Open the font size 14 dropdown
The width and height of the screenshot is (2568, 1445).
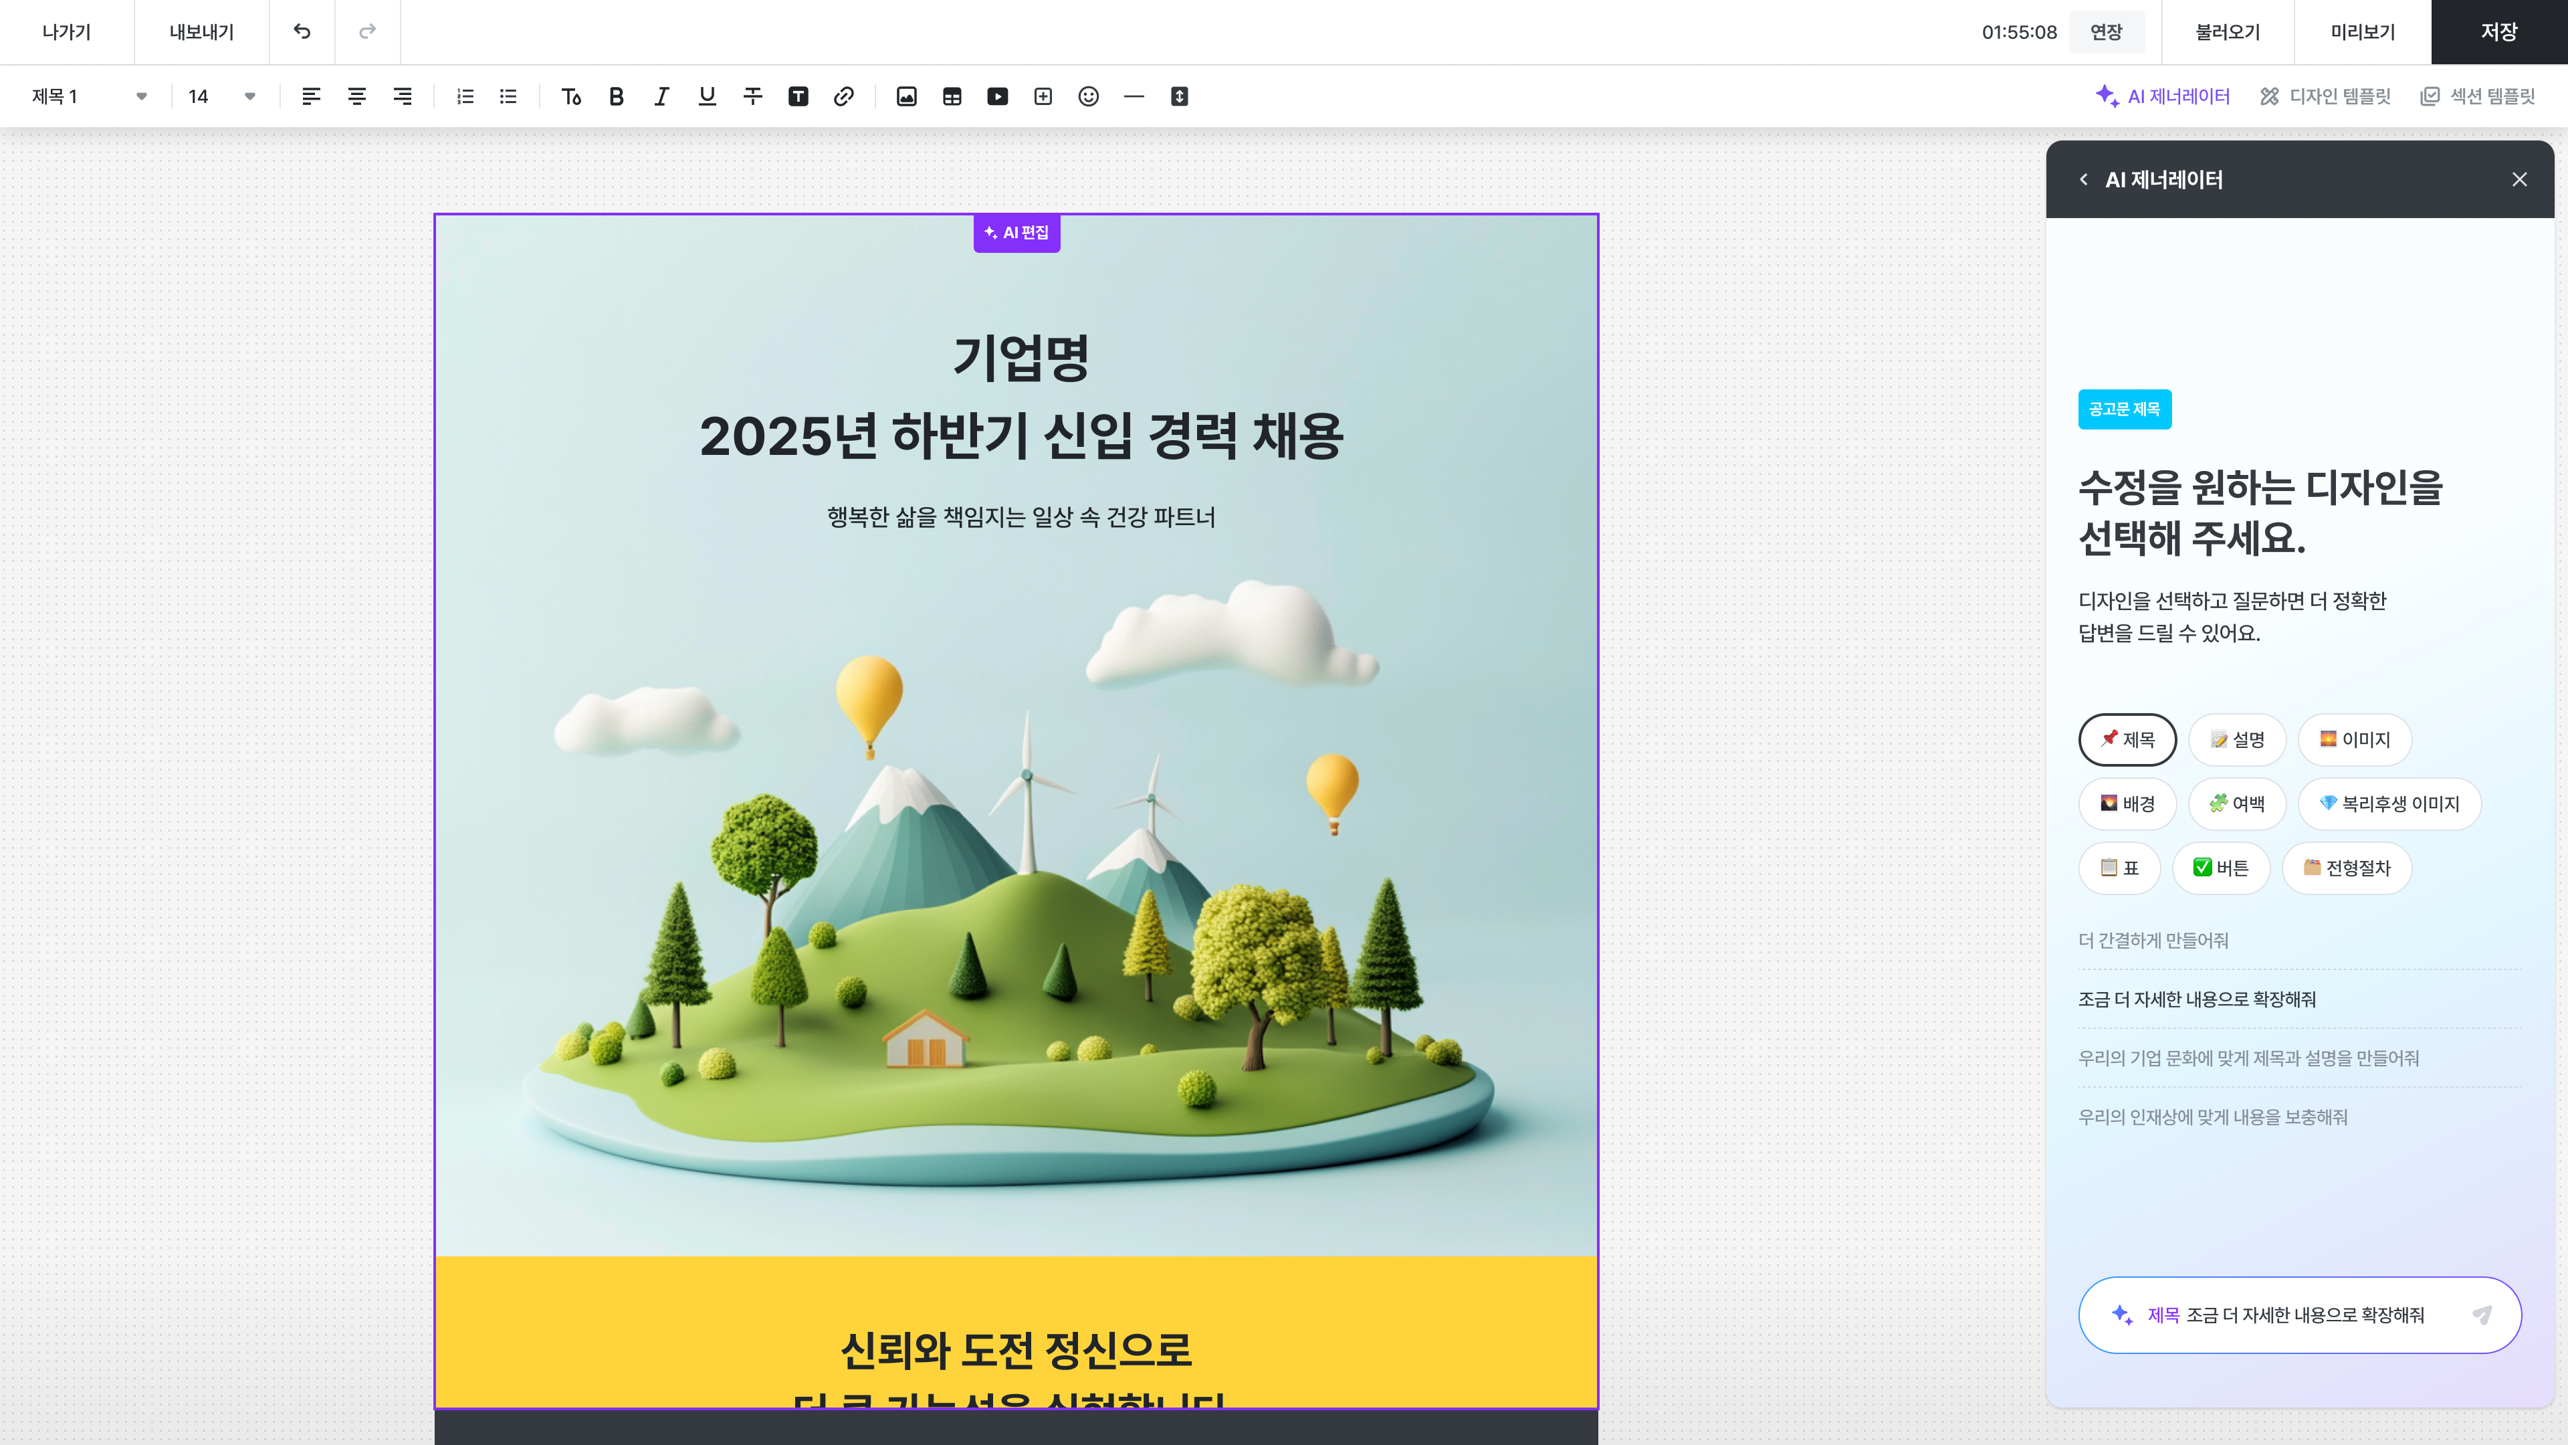tap(221, 96)
